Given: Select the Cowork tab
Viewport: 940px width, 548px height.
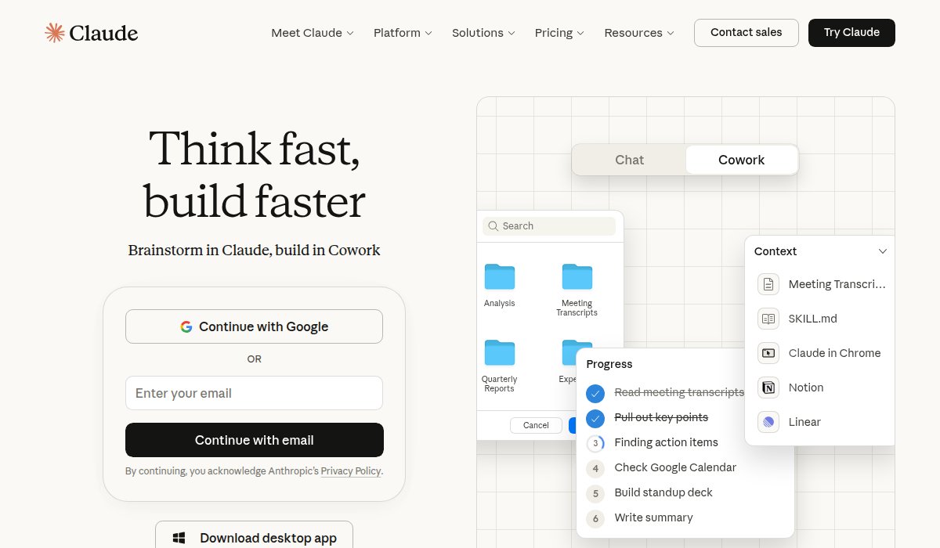Looking at the screenshot, I should click(x=741, y=160).
